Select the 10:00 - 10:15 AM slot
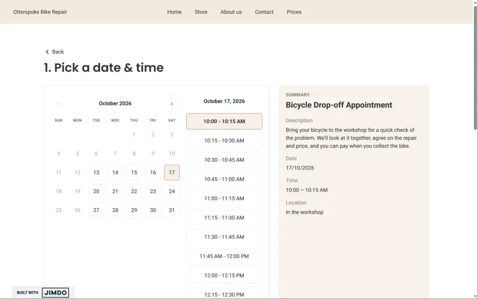 (224, 121)
